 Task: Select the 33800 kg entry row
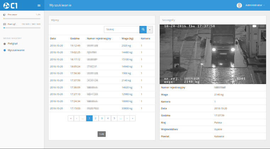101,108
